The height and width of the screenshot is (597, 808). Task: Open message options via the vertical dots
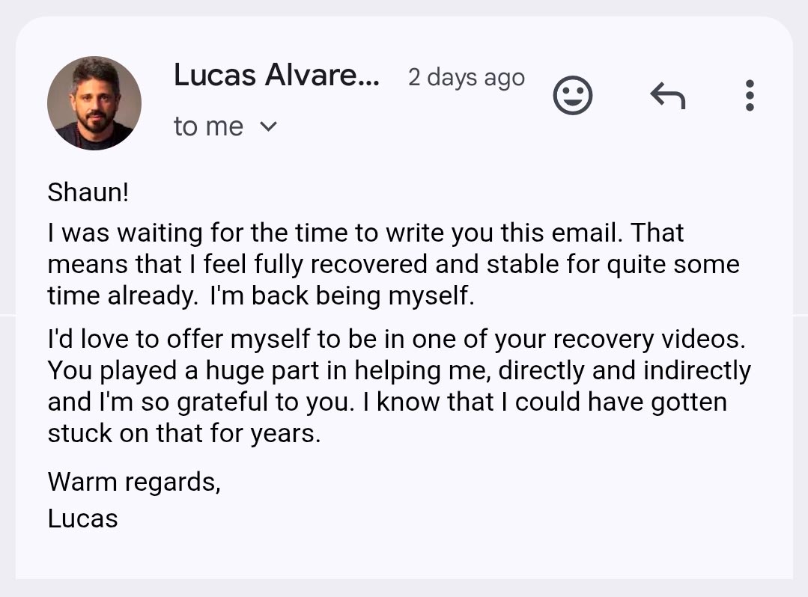[x=749, y=95]
